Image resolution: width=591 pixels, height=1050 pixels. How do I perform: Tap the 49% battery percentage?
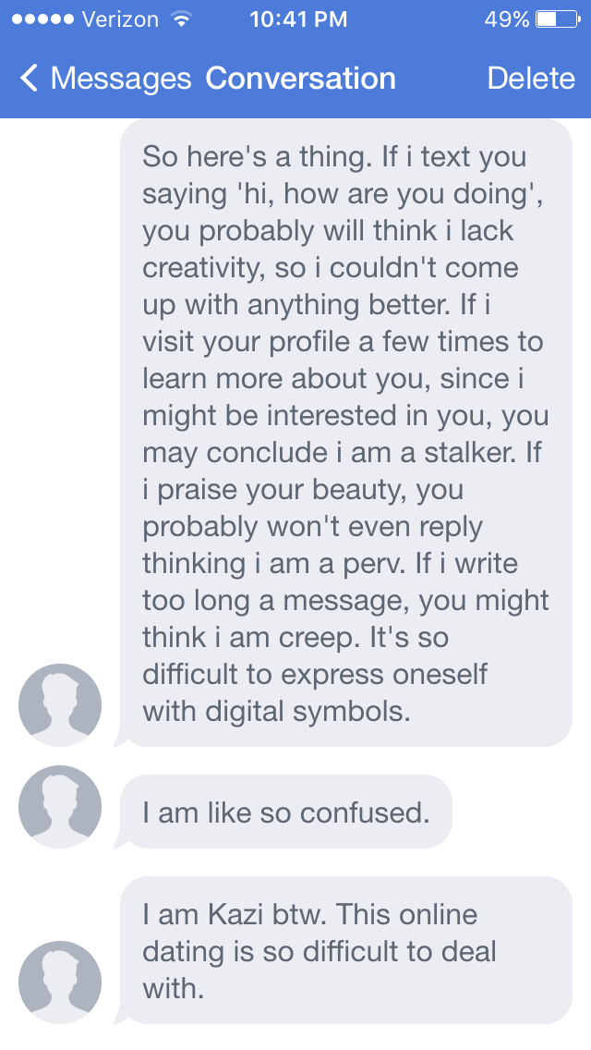[x=507, y=19]
